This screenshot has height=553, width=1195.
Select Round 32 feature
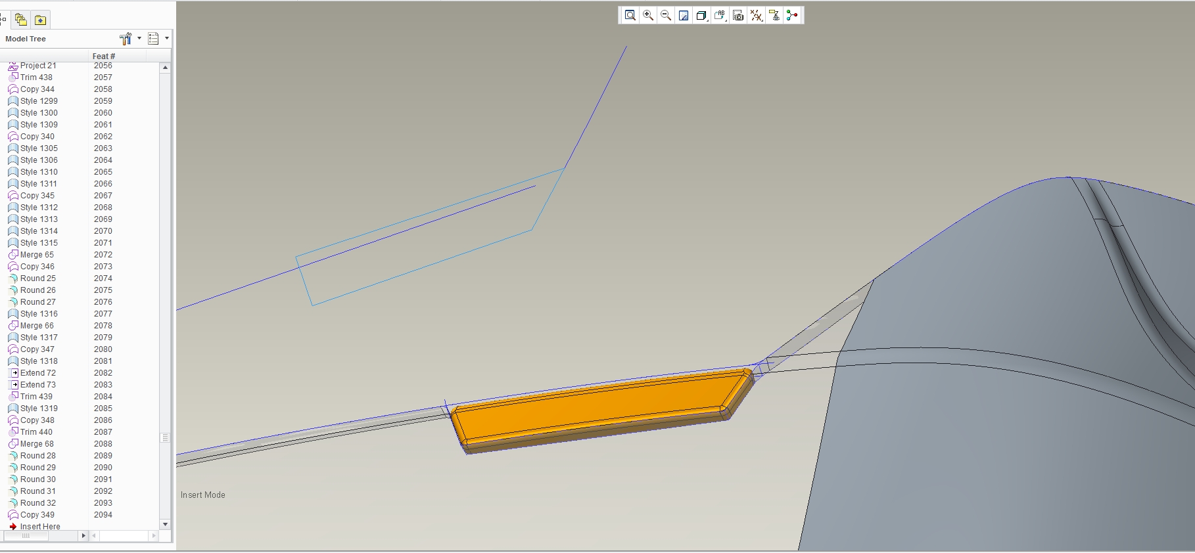(38, 503)
